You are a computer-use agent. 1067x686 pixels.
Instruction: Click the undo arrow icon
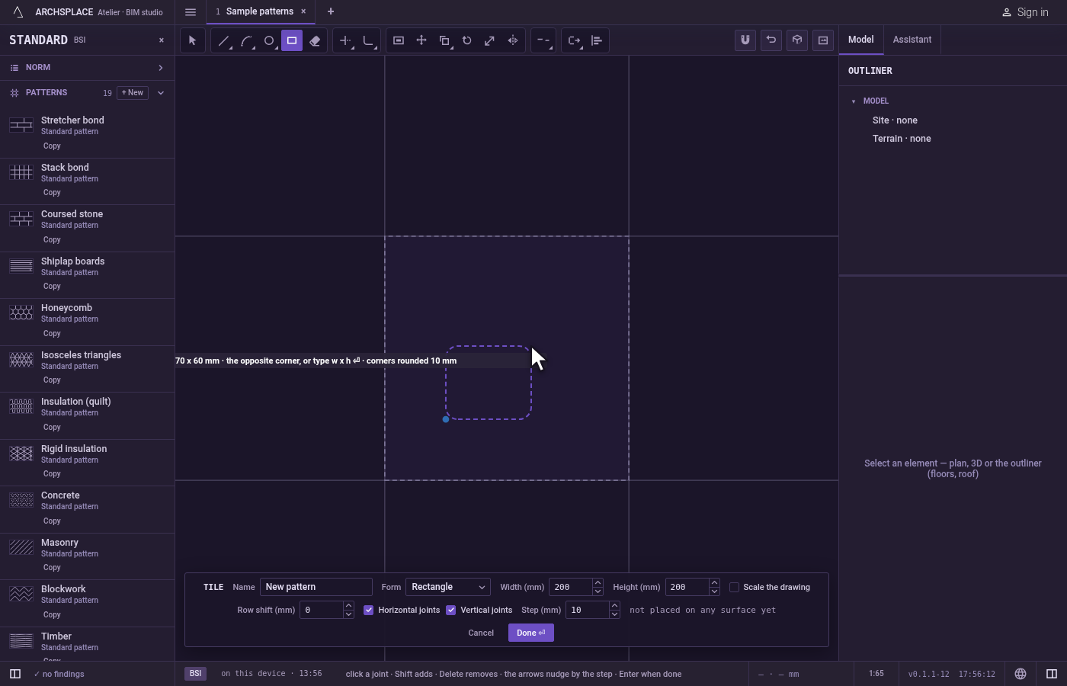(771, 40)
